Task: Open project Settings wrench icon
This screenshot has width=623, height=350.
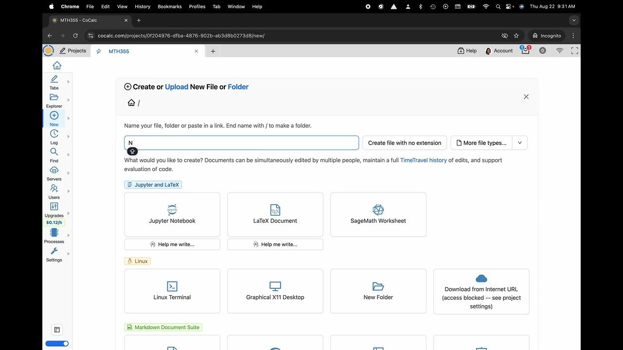Action: pyautogui.click(x=54, y=251)
